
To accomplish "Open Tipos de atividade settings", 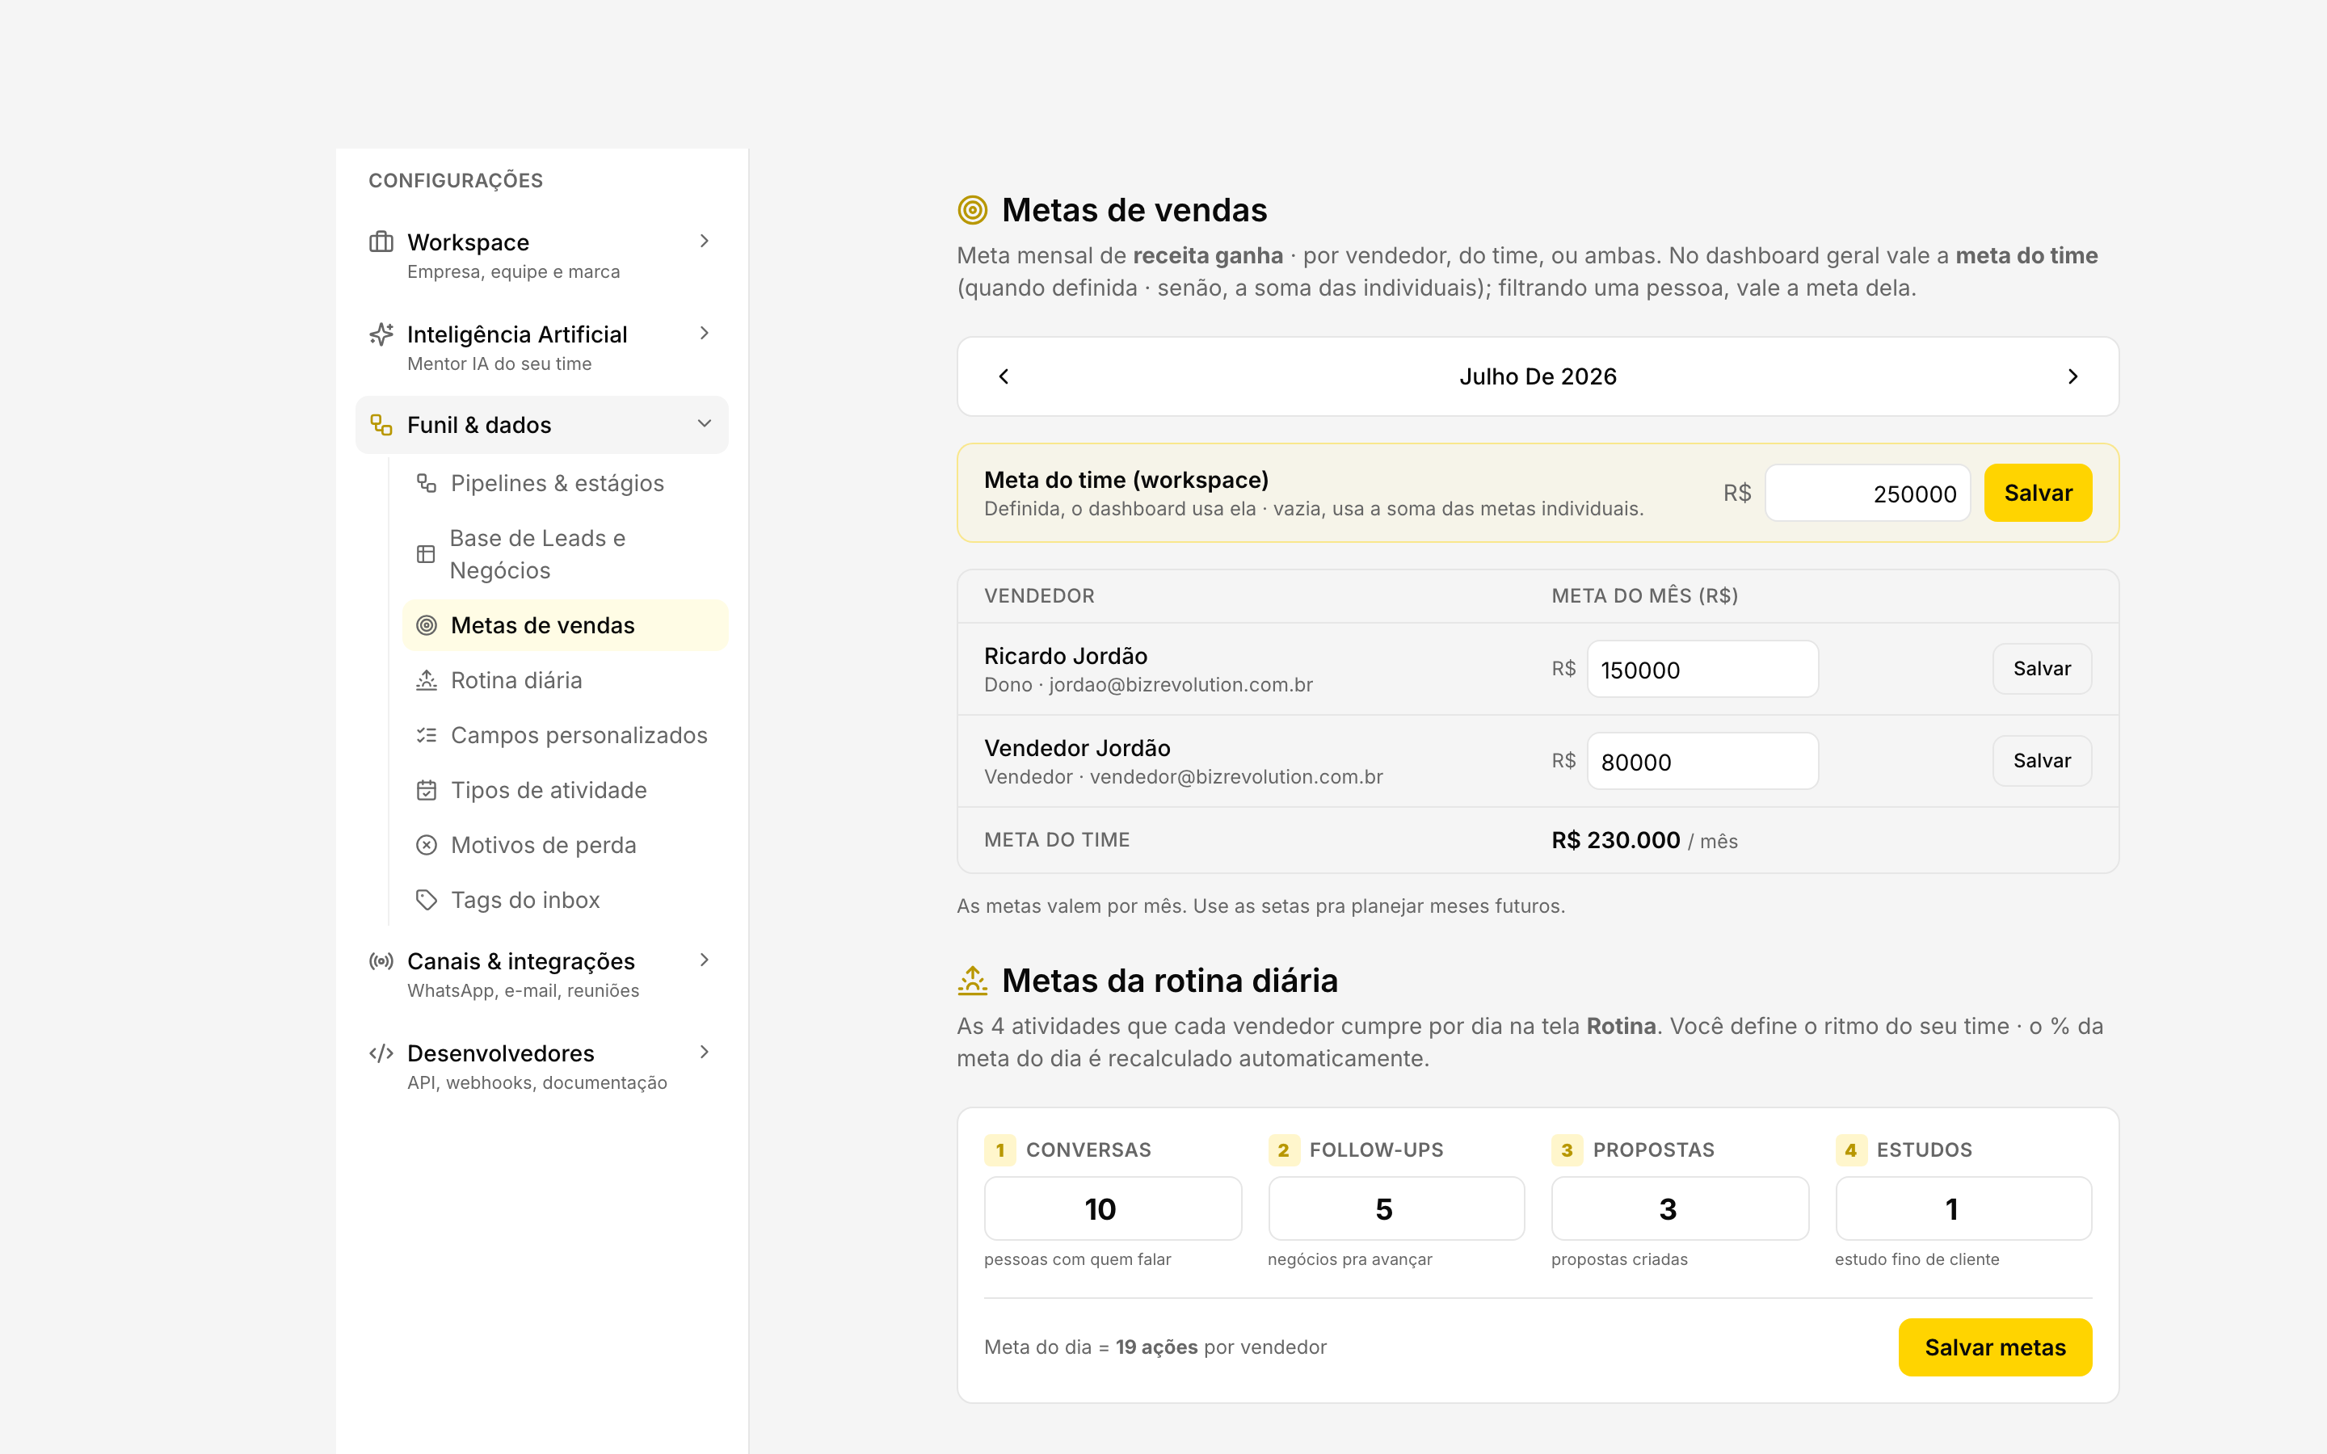I will (566, 791).
